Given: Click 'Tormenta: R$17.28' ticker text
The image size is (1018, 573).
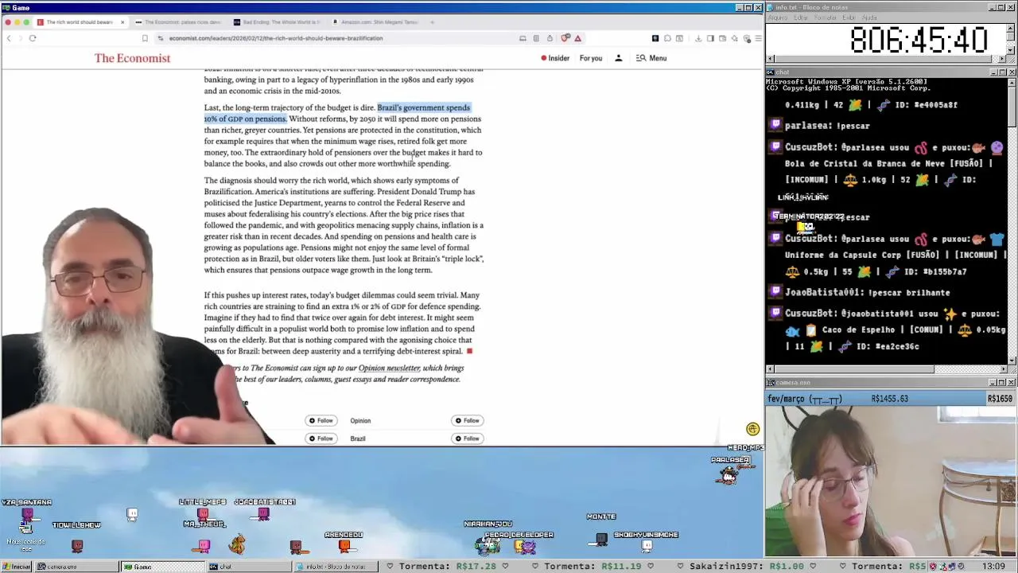Looking at the screenshot, I should point(448,567).
